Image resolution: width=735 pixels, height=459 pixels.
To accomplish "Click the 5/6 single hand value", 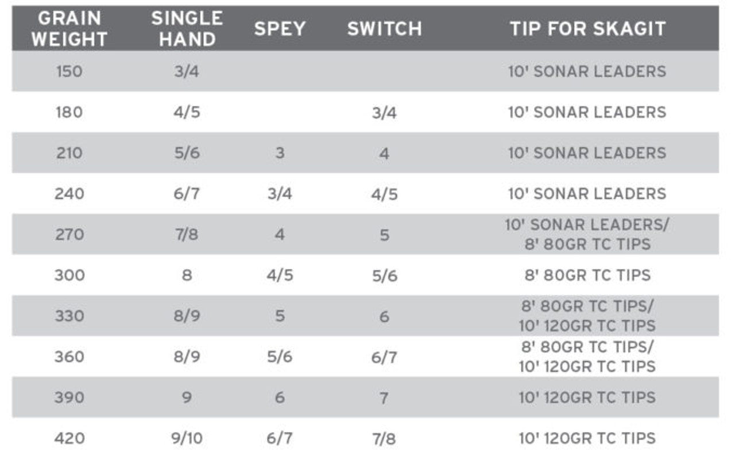I will [187, 153].
